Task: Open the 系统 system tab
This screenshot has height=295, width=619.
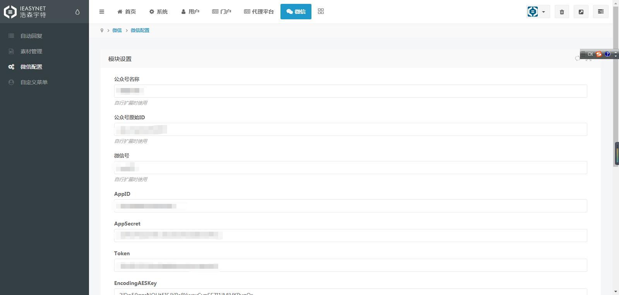Action: 158,12
